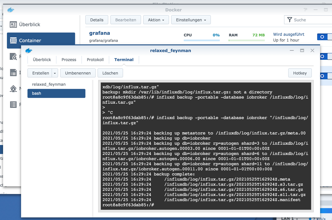This screenshot has width=332, height=220.
Task: Click the filter funnel icon in search
Action: (289, 20)
